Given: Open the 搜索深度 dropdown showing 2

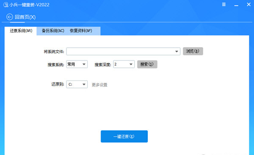Looking at the screenshot, I should [x=124, y=64].
